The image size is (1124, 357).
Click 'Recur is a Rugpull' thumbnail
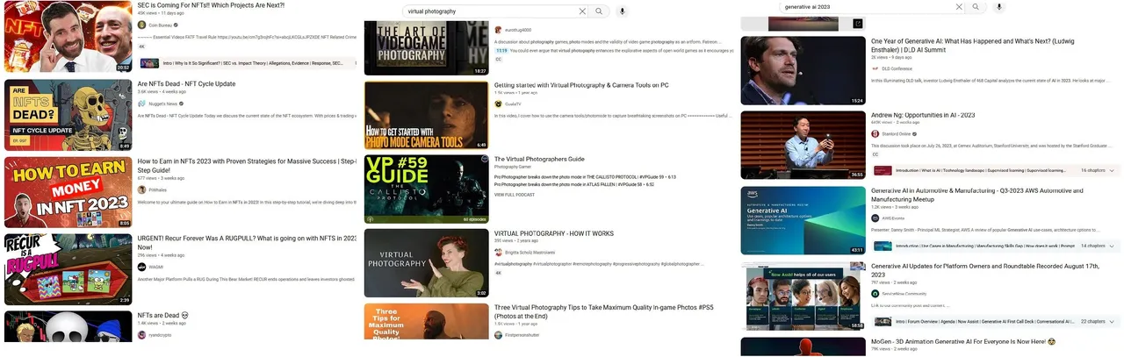pyautogui.click(x=68, y=269)
